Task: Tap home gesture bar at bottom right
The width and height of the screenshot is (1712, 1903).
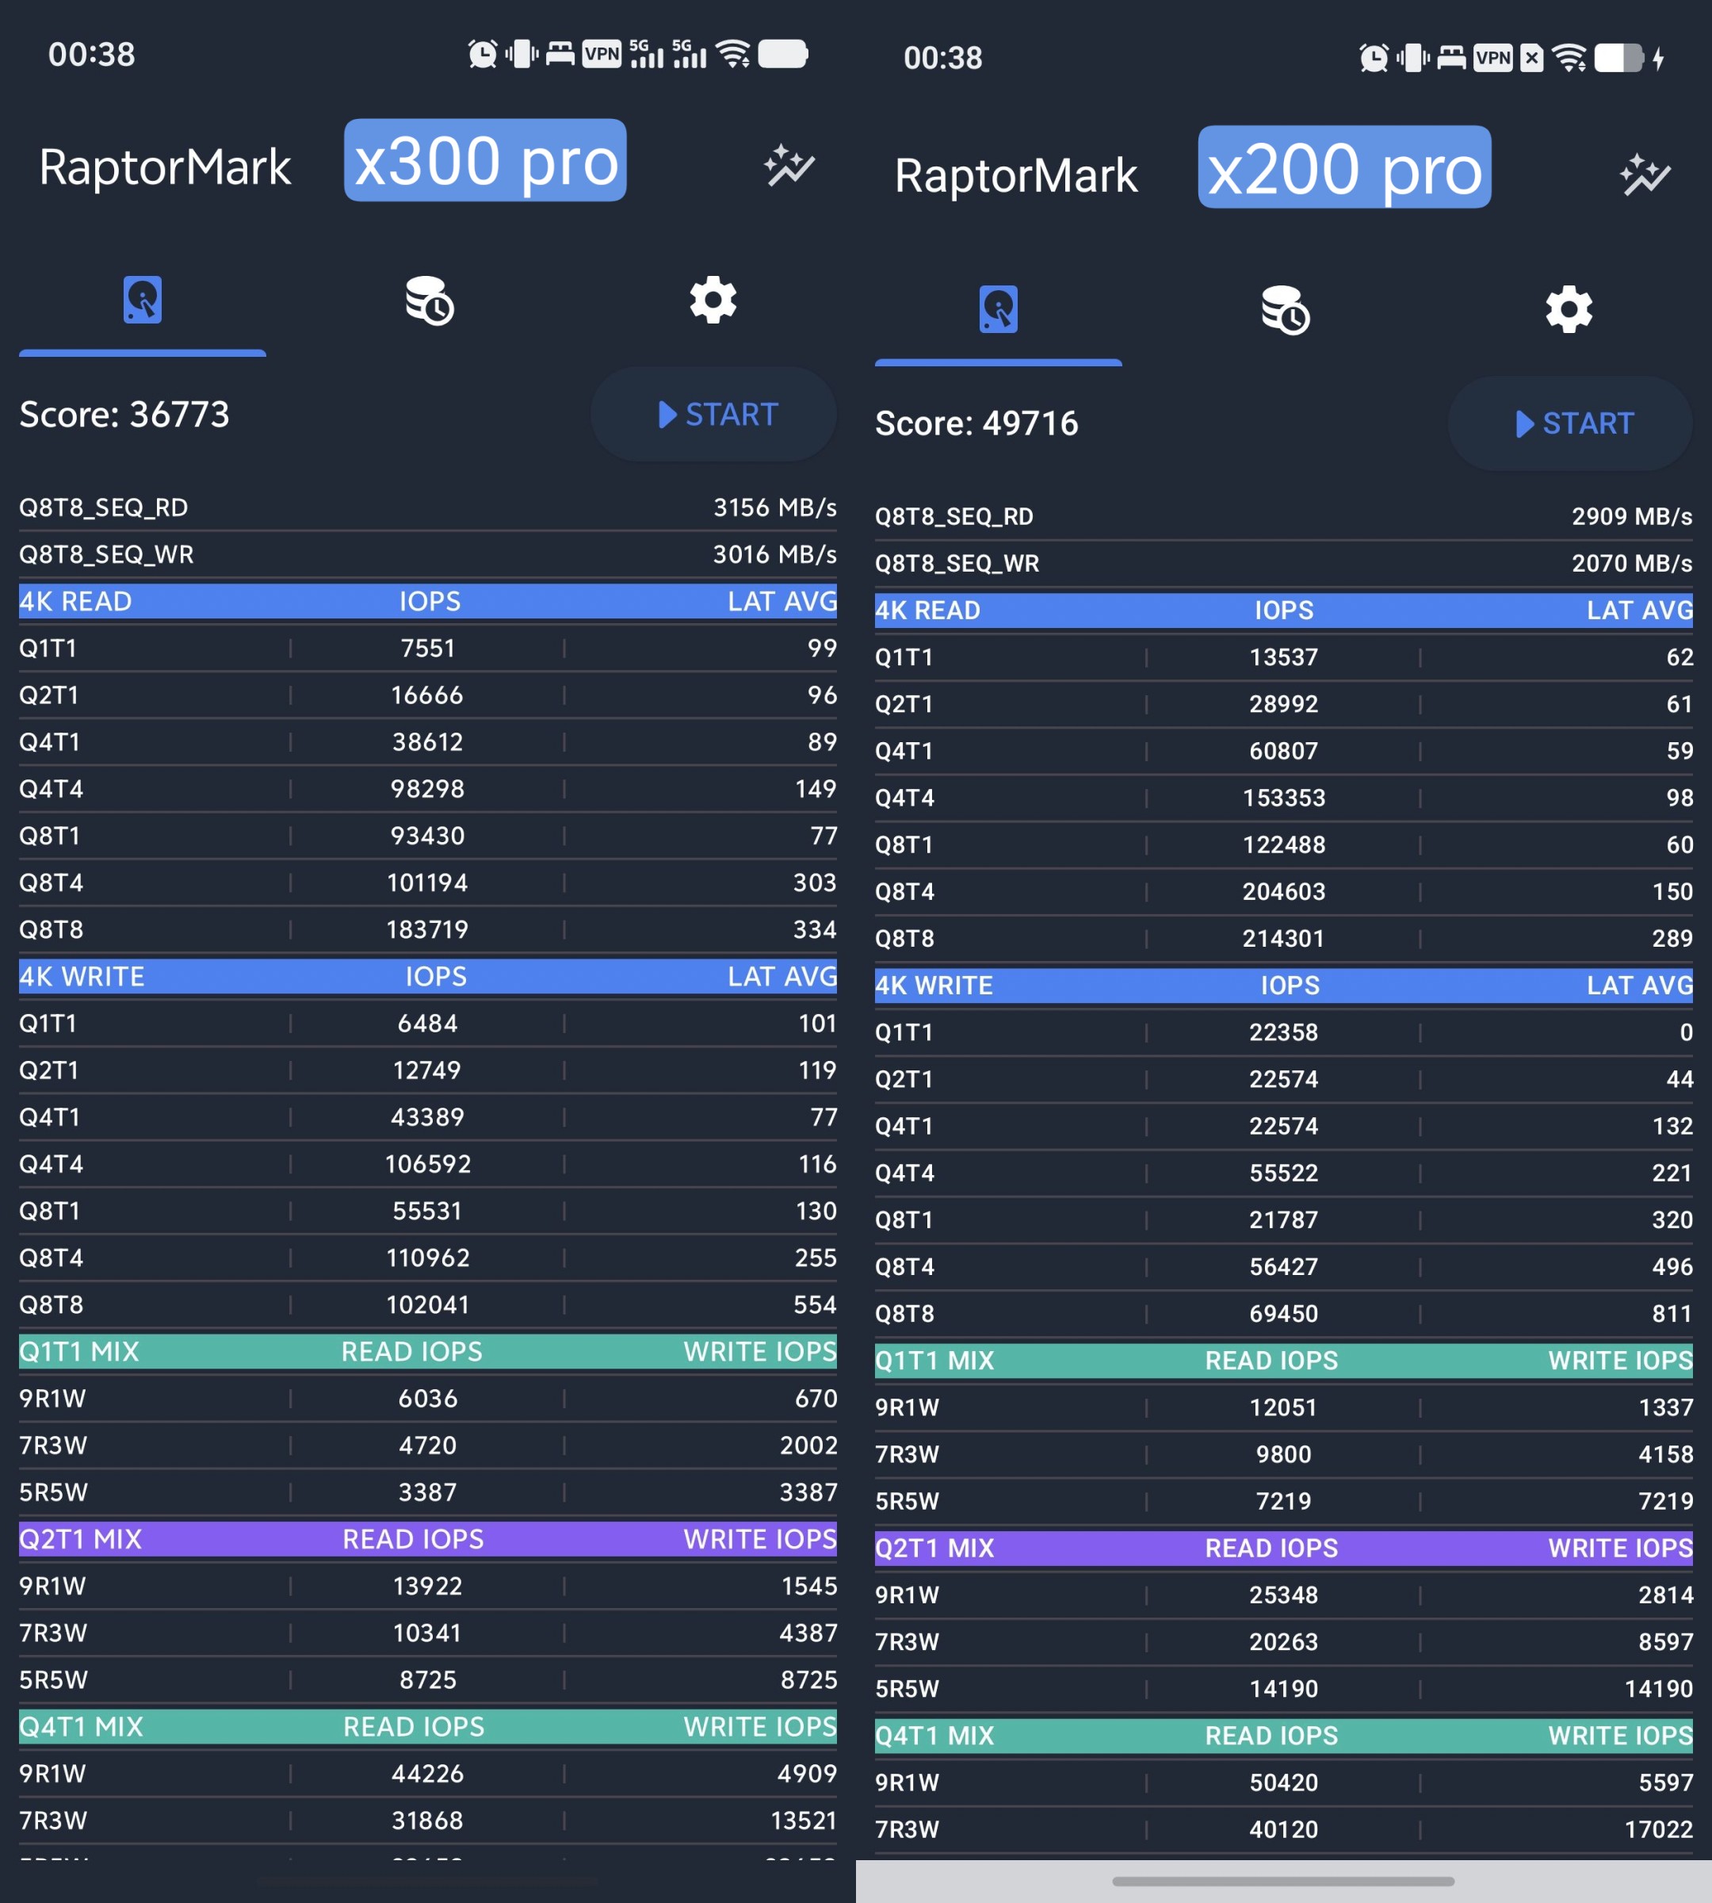Action: pyautogui.click(x=1283, y=1882)
